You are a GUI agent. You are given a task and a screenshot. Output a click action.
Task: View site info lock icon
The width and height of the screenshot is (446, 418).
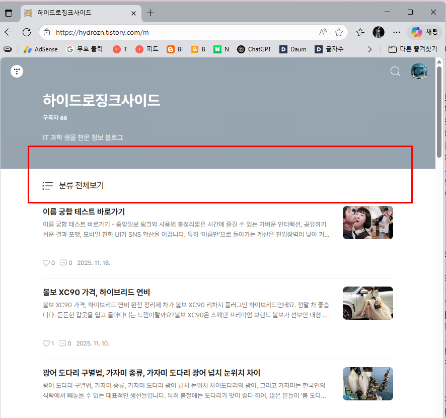[47, 32]
